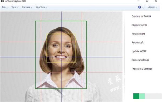Click the inPhoto camera app icon in title bar
The width and height of the screenshot is (162, 102).
(x=2, y=1)
